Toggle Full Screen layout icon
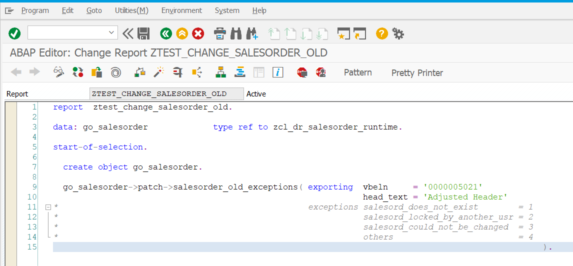 pyautogui.click(x=258, y=72)
